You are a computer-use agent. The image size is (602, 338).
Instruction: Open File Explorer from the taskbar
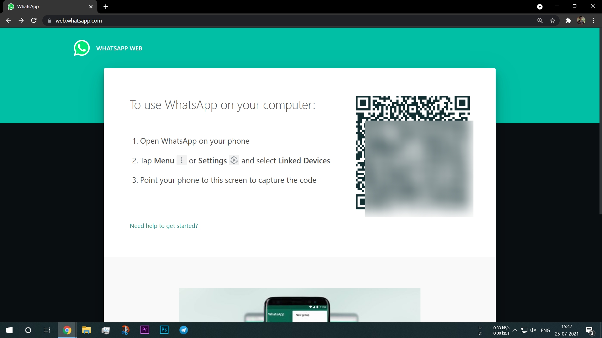[x=87, y=330]
